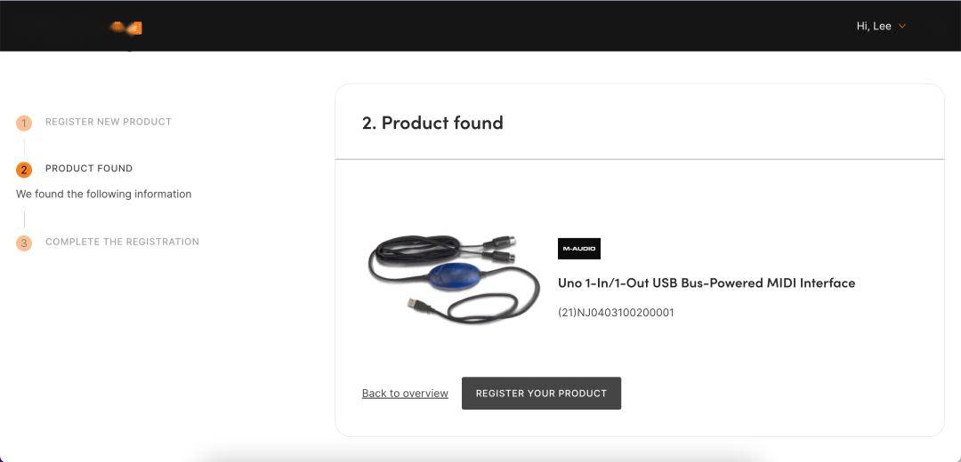Viewport: 961px width, 462px height.
Task: Click the Hi, Lee greeting text
Action: (x=874, y=26)
